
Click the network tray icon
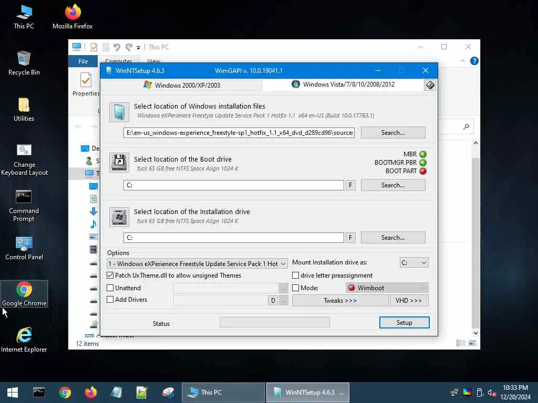click(454, 393)
